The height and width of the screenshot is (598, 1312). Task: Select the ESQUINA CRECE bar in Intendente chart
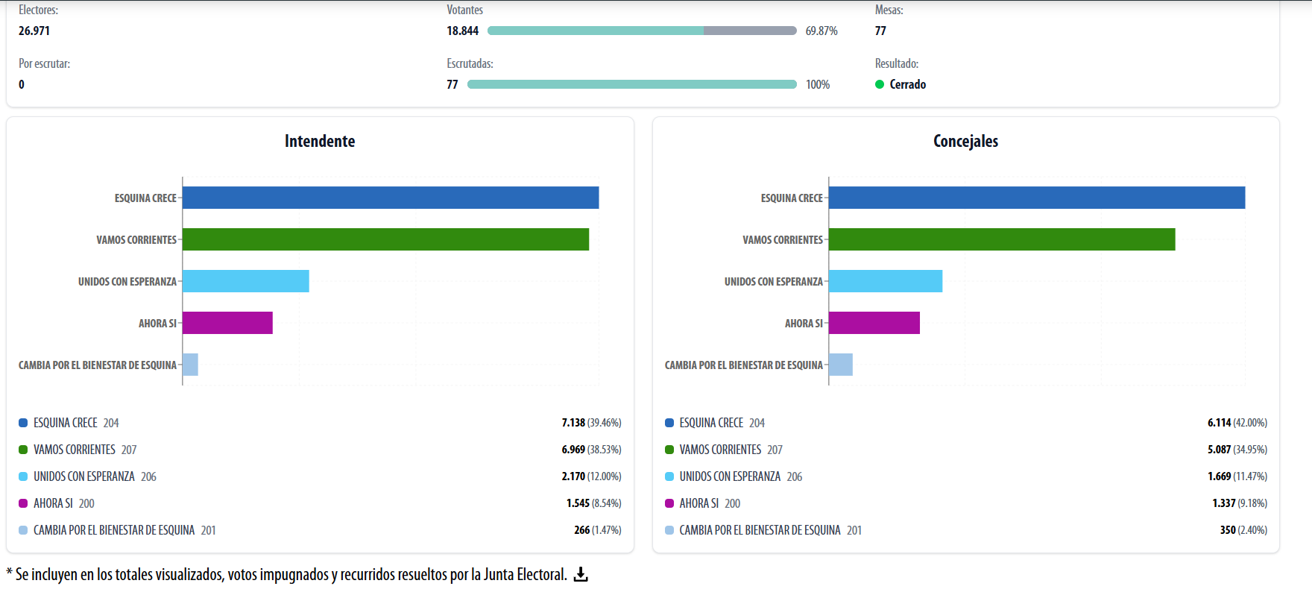(391, 198)
